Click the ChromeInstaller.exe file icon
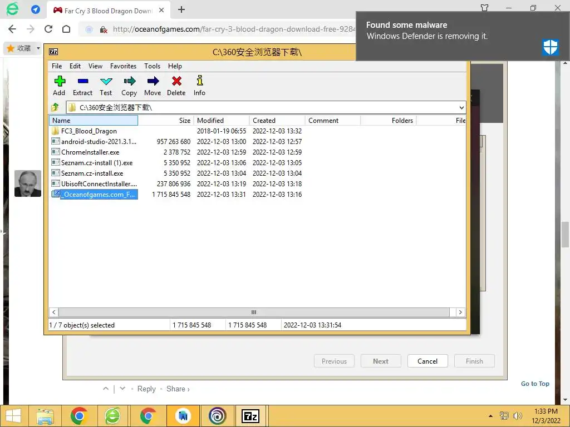This screenshot has width=570, height=427. coord(55,152)
